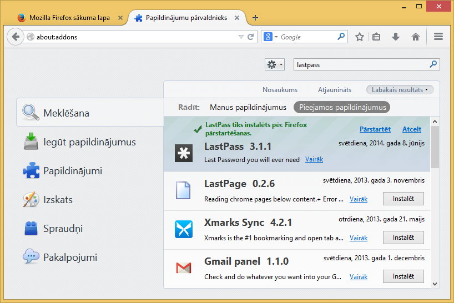The image size is (454, 303).
Task: Click the LastPage blank page icon
Action: point(183,190)
